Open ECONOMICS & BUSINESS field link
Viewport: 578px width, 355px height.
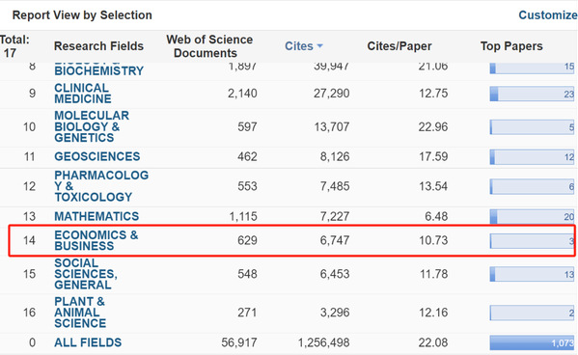[x=96, y=240]
